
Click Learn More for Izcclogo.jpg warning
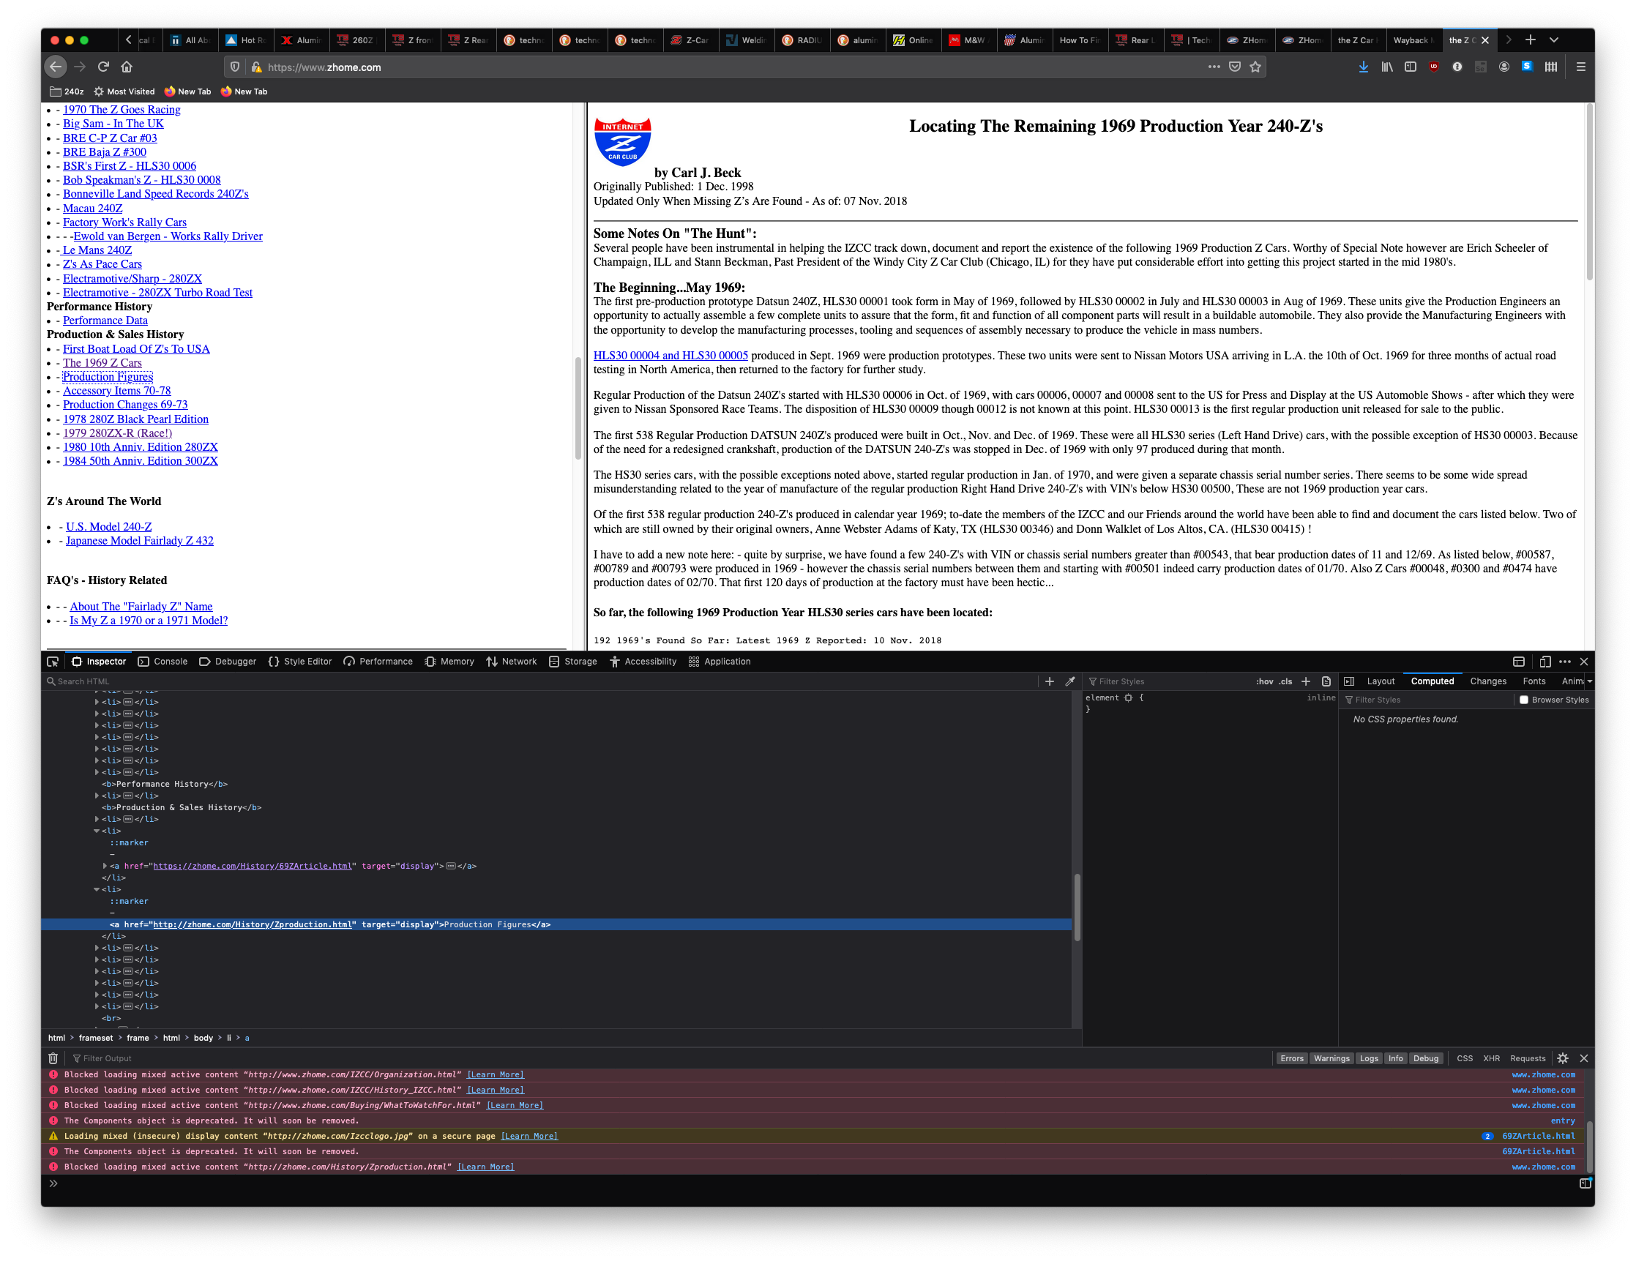pyautogui.click(x=528, y=1136)
